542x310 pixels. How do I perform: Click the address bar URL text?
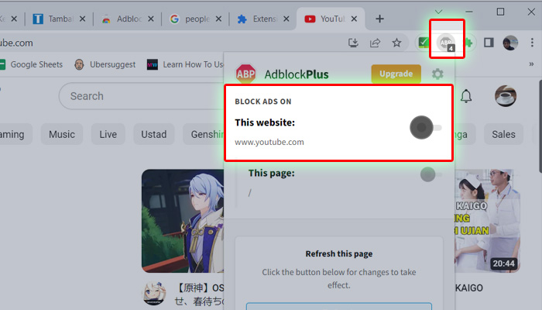click(x=16, y=43)
